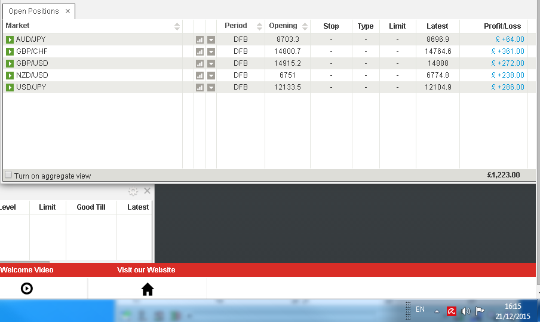This screenshot has height=322, width=540.
Task: Select the GBP/CHF market name
Action: tap(32, 51)
